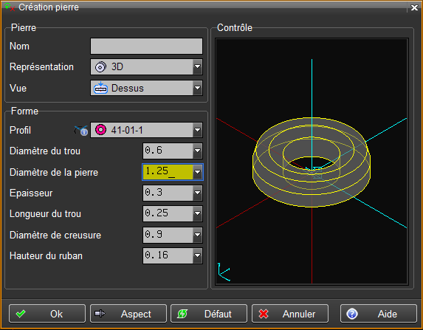Click the axis orientation gizmo in preview

click(x=224, y=272)
